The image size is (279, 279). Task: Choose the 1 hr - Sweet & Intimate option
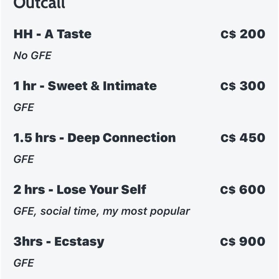85,86
